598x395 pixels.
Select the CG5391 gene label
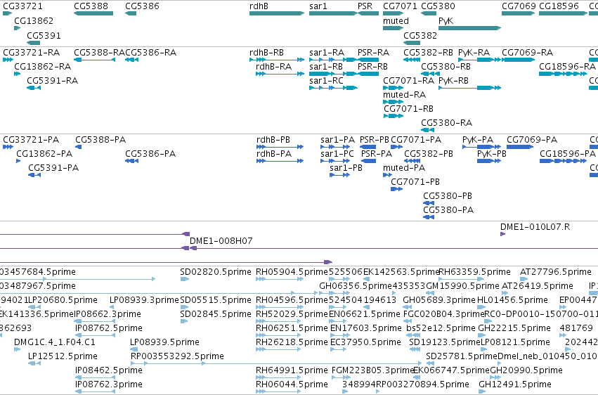click(44, 35)
